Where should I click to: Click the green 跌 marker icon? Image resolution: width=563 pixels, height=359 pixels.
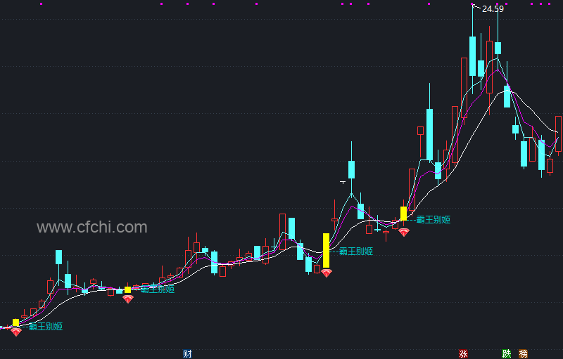pos(506,354)
